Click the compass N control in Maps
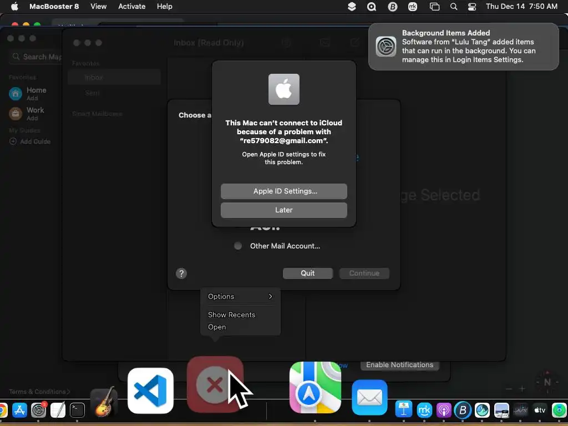 547,382
